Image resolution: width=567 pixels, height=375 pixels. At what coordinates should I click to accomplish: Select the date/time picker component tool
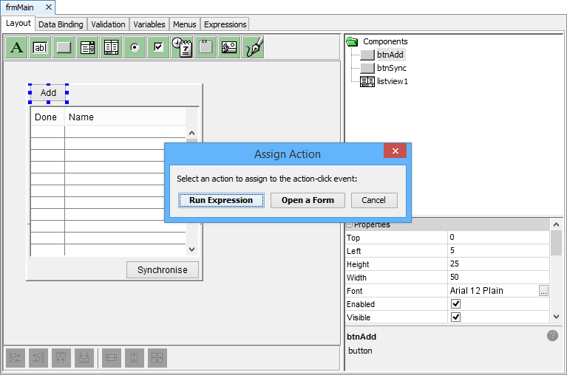[182, 47]
